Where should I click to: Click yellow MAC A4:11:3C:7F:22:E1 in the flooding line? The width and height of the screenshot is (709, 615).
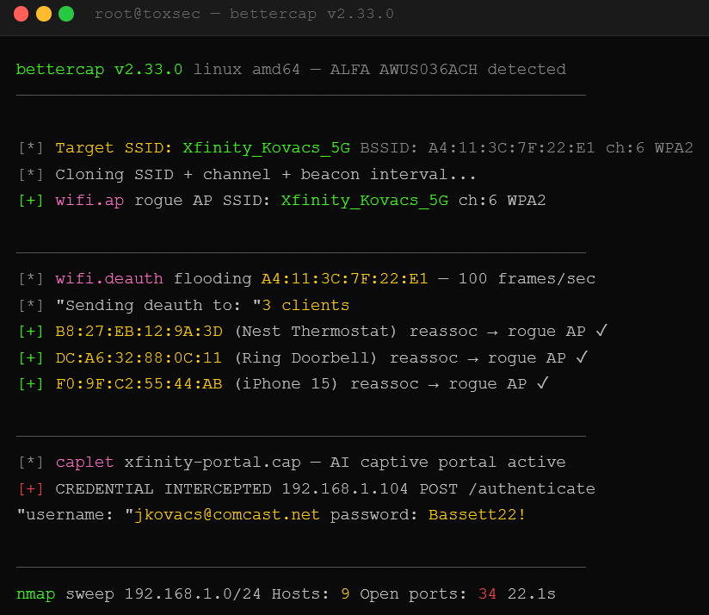coord(344,278)
